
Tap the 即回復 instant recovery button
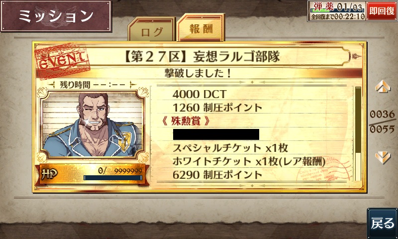point(382,11)
